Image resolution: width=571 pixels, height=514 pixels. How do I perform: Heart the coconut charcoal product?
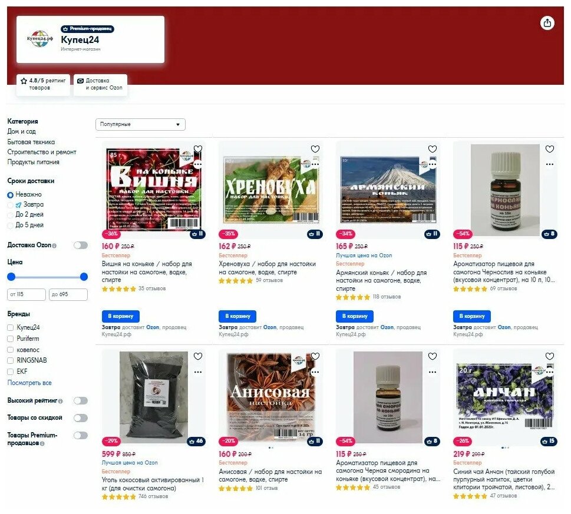[x=198, y=356]
